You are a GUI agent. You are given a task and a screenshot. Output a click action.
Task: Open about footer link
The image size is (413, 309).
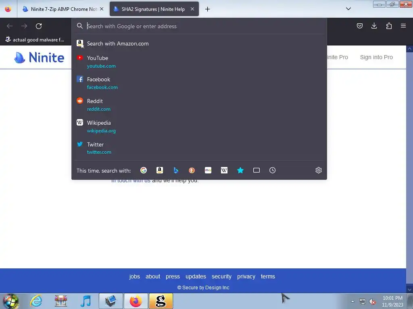coord(153,276)
